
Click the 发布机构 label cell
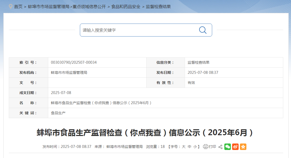coord(29,73)
